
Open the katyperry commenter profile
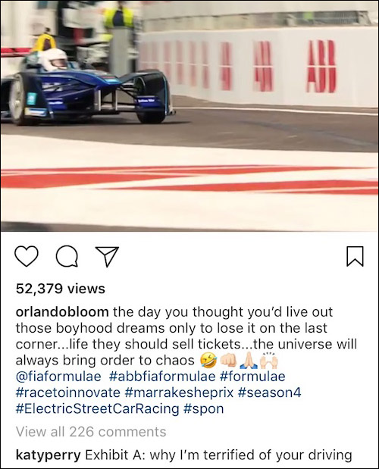49,455
